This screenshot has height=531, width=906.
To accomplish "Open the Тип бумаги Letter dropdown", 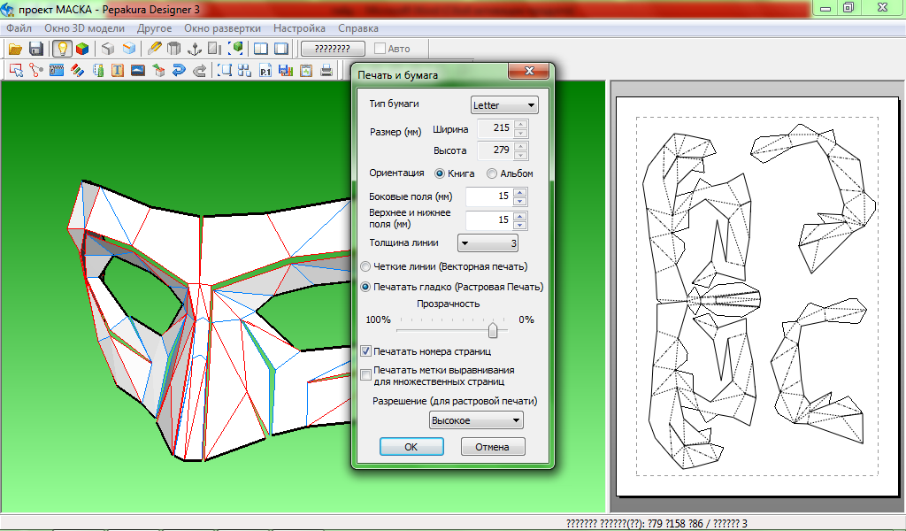I will (504, 105).
